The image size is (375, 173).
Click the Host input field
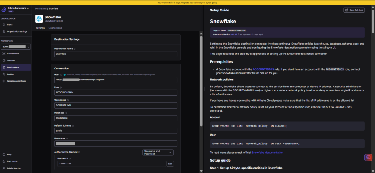click(x=116, y=80)
